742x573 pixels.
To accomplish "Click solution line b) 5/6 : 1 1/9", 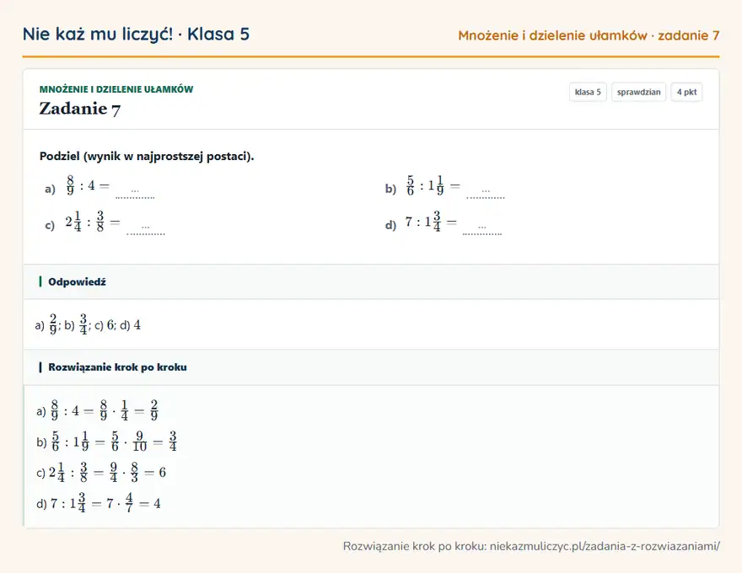I will pos(106,441).
